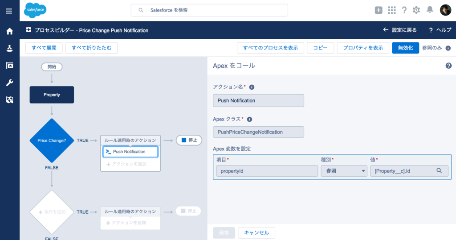Viewport: 456px width, 240px height.
Task: Open the stamp/users icon in sidebar
Action: click(10, 48)
